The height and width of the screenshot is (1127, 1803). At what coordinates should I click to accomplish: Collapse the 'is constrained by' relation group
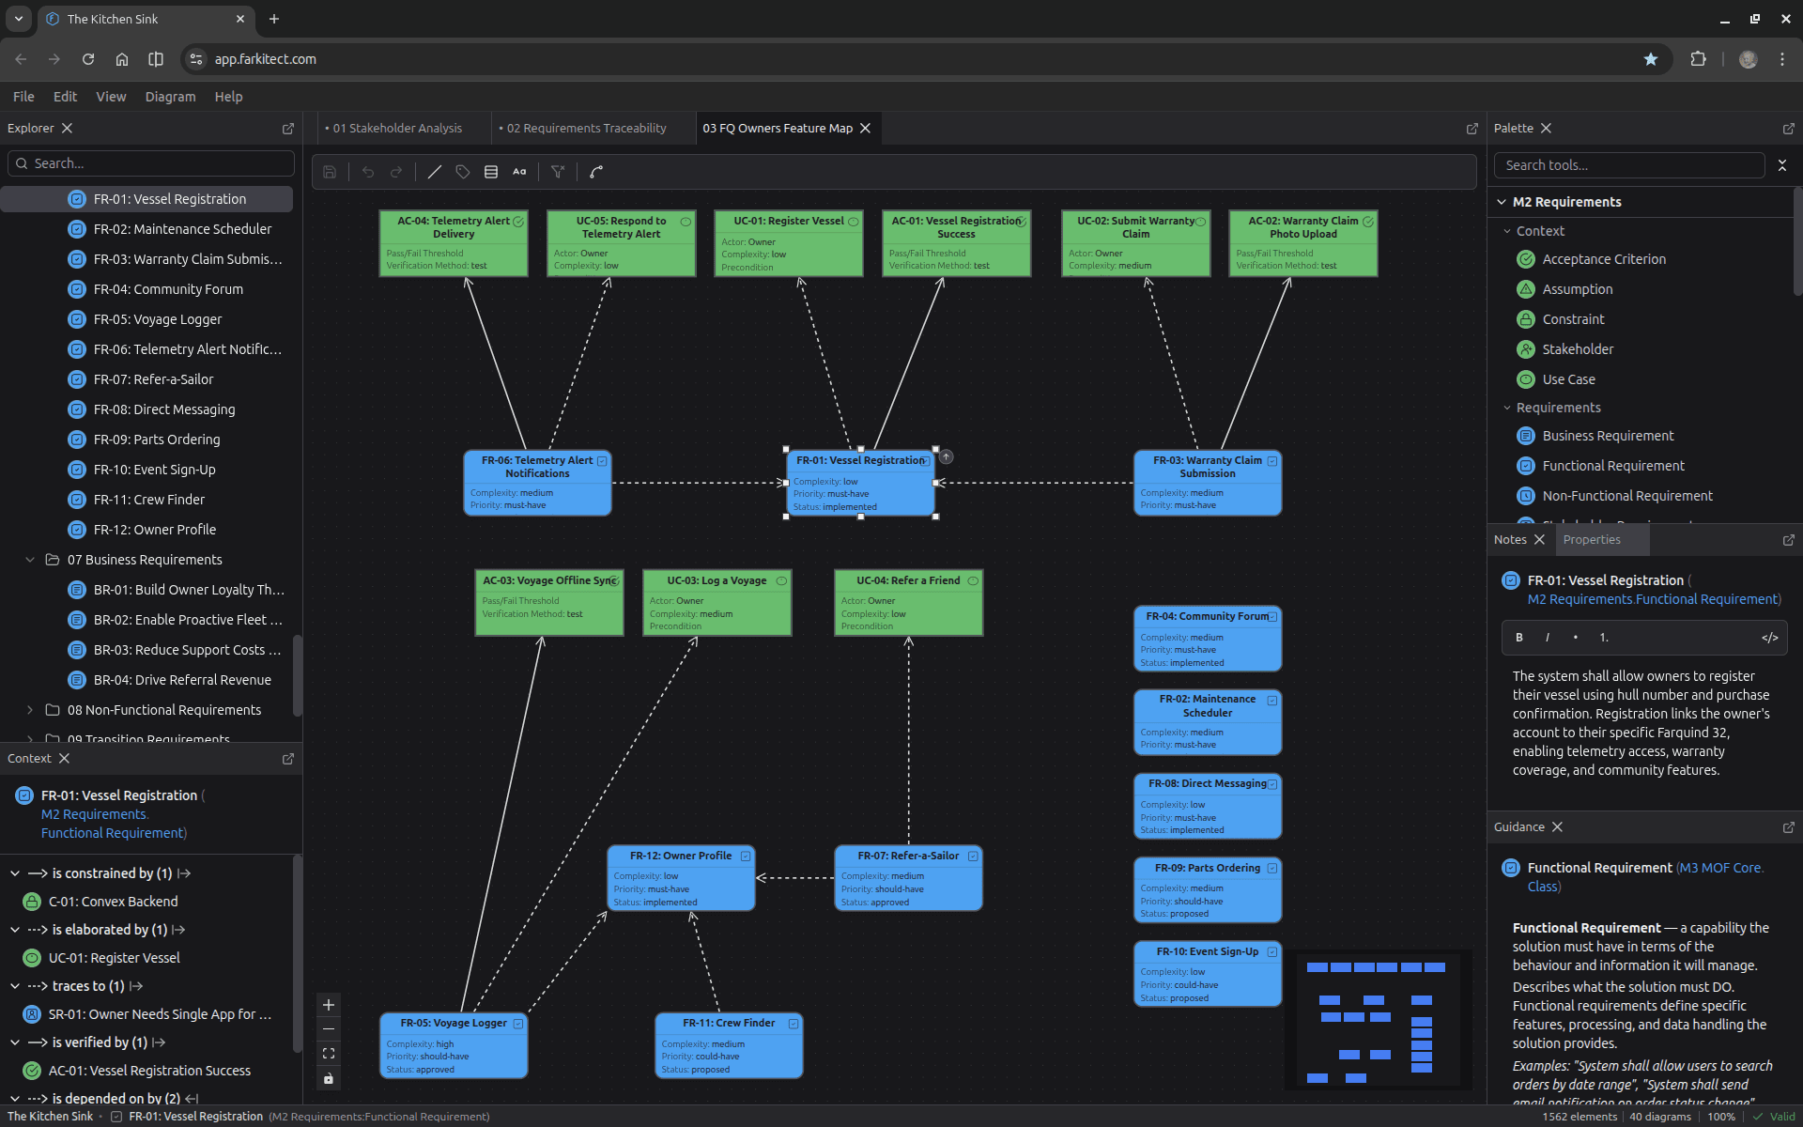(x=15, y=873)
